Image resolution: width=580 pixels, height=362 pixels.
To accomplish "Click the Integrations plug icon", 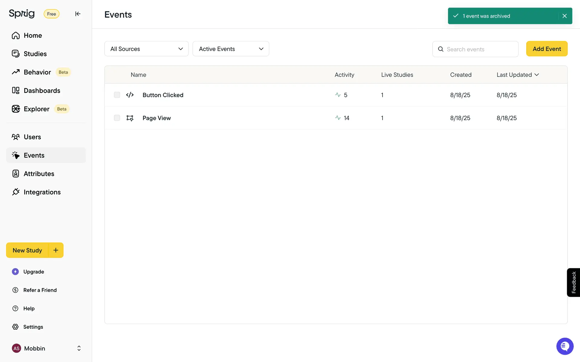I will (16, 192).
